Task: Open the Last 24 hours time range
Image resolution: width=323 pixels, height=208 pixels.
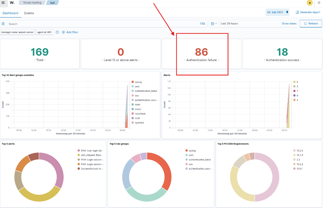Action: point(229,24)
